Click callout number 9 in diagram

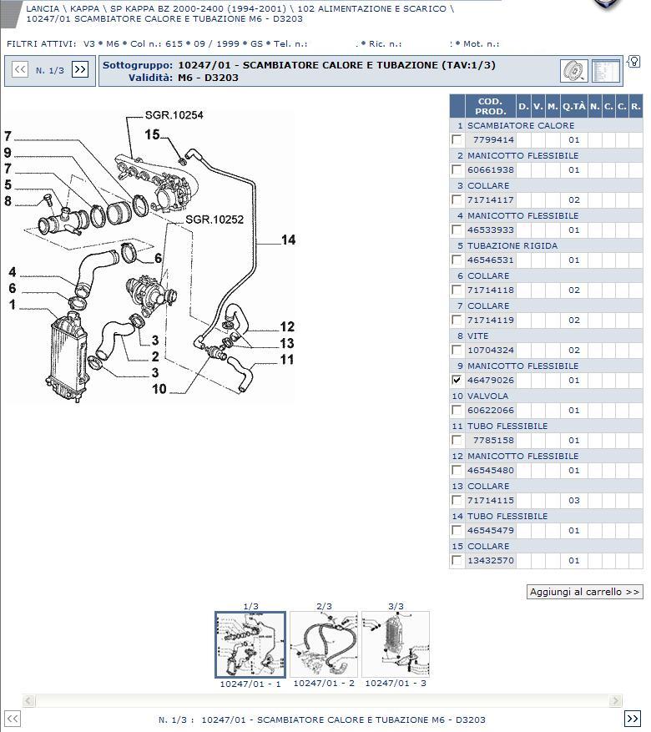coord(8,153)
